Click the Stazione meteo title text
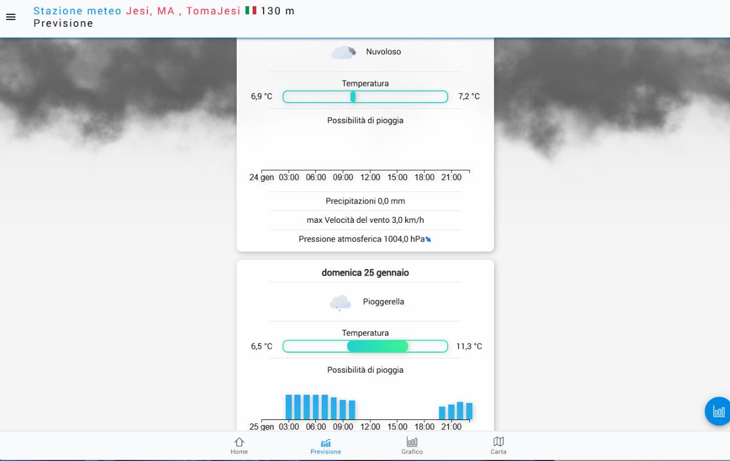This screenshot has width=730, height=461. (x=77, y=11)
